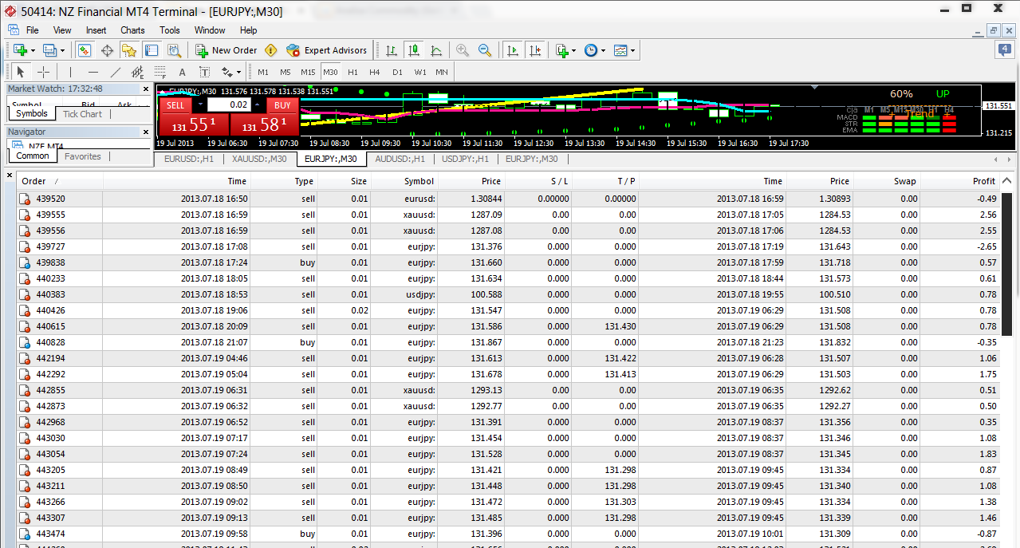Decrease one-click trade volume arrow
This screenshot has width=1020, height=548.
200,104
